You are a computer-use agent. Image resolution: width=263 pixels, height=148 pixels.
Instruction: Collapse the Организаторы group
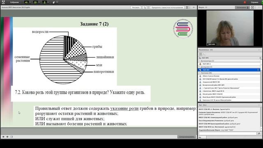tap(199, 61)
